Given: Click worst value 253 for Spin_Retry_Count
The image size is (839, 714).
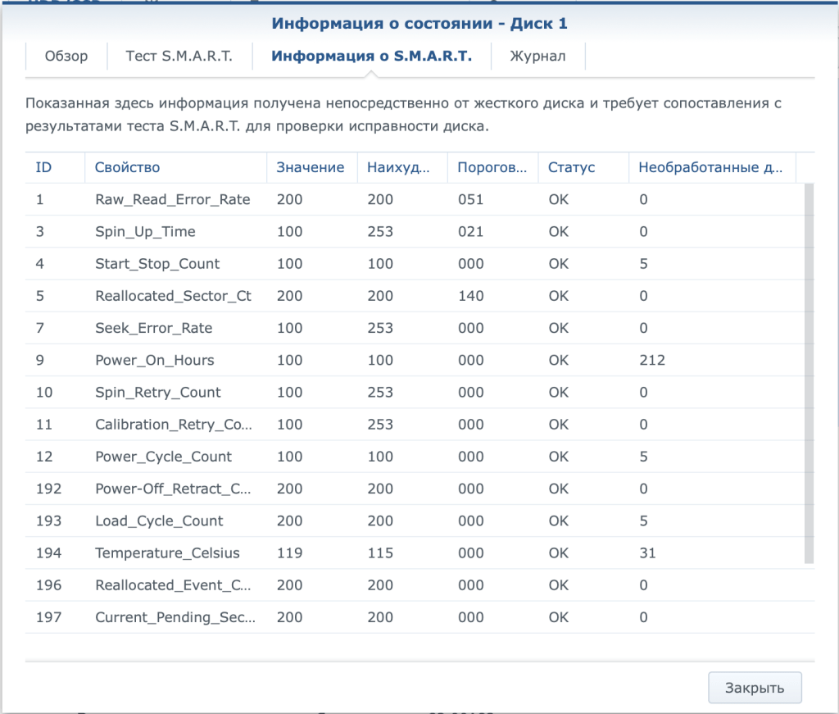Looking at the screenshot, I should [x=380, y=393].
